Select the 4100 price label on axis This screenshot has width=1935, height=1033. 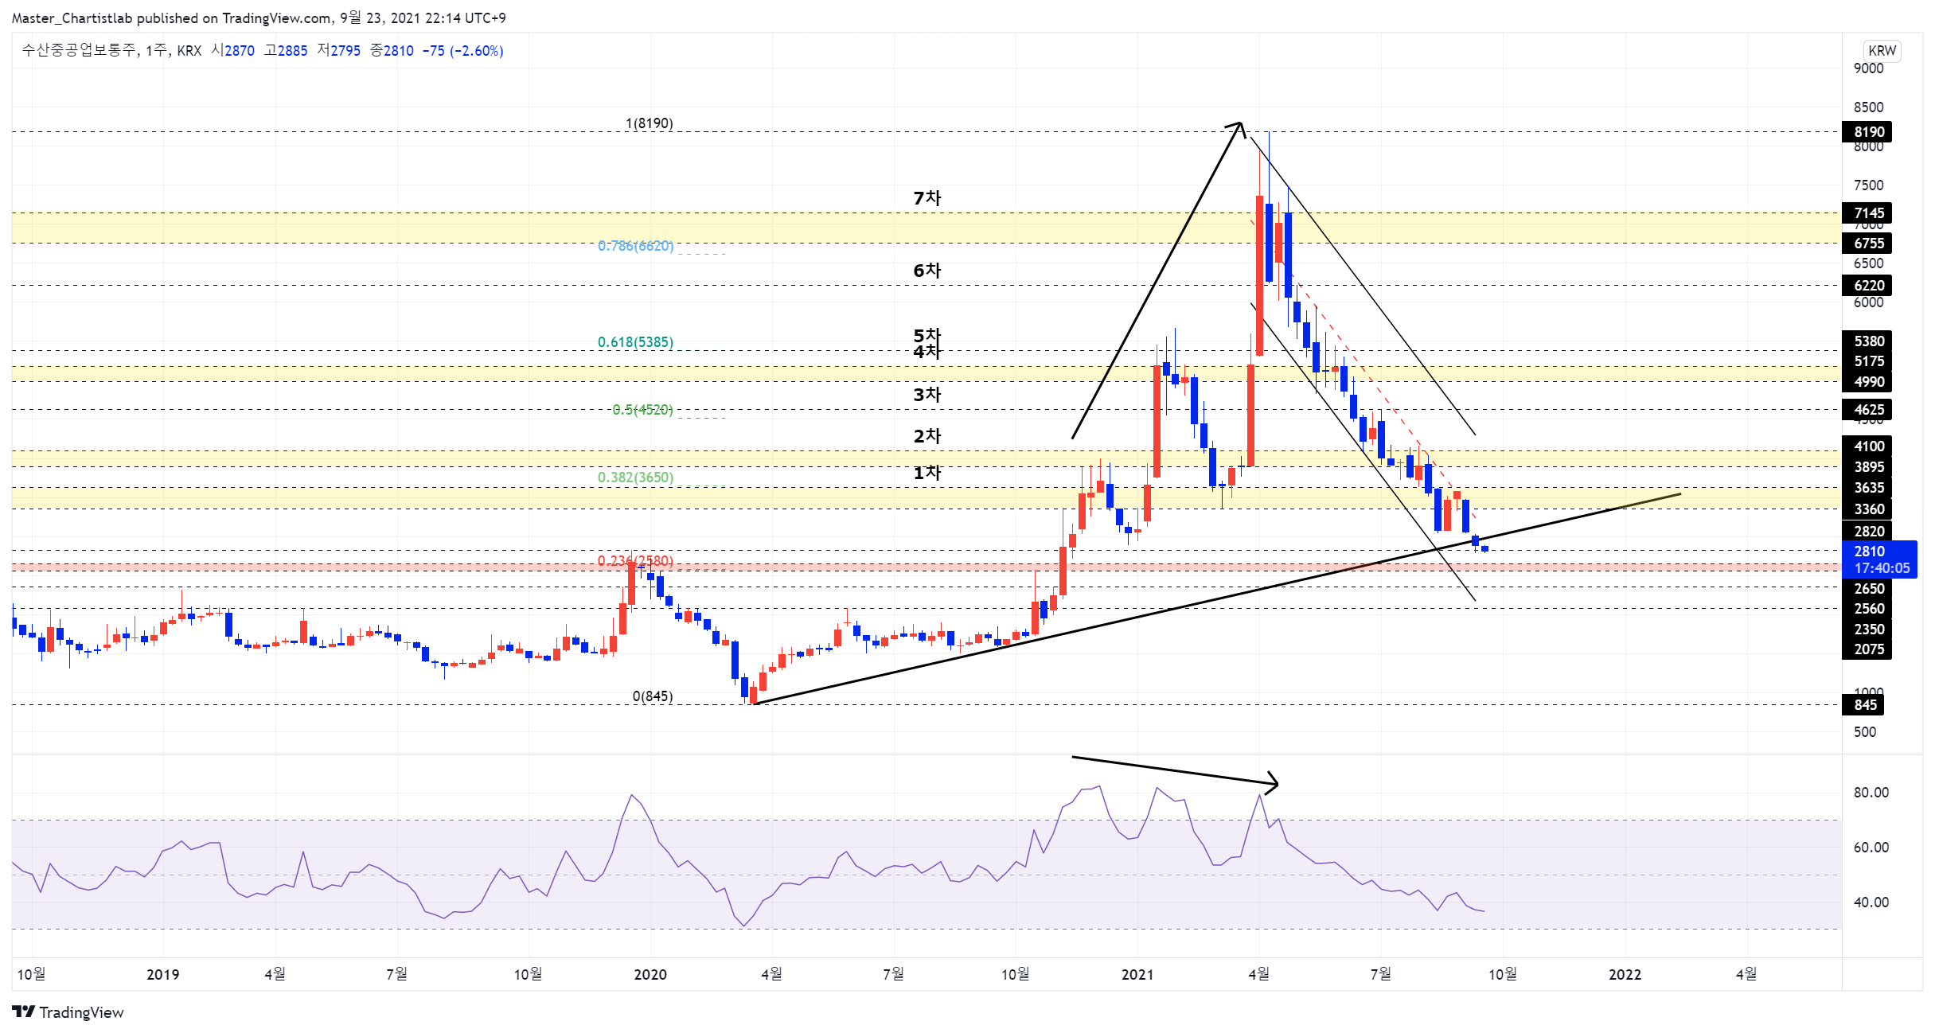point(1867,446)
